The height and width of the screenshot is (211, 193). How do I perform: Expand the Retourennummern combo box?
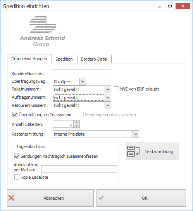coord(108,105)
